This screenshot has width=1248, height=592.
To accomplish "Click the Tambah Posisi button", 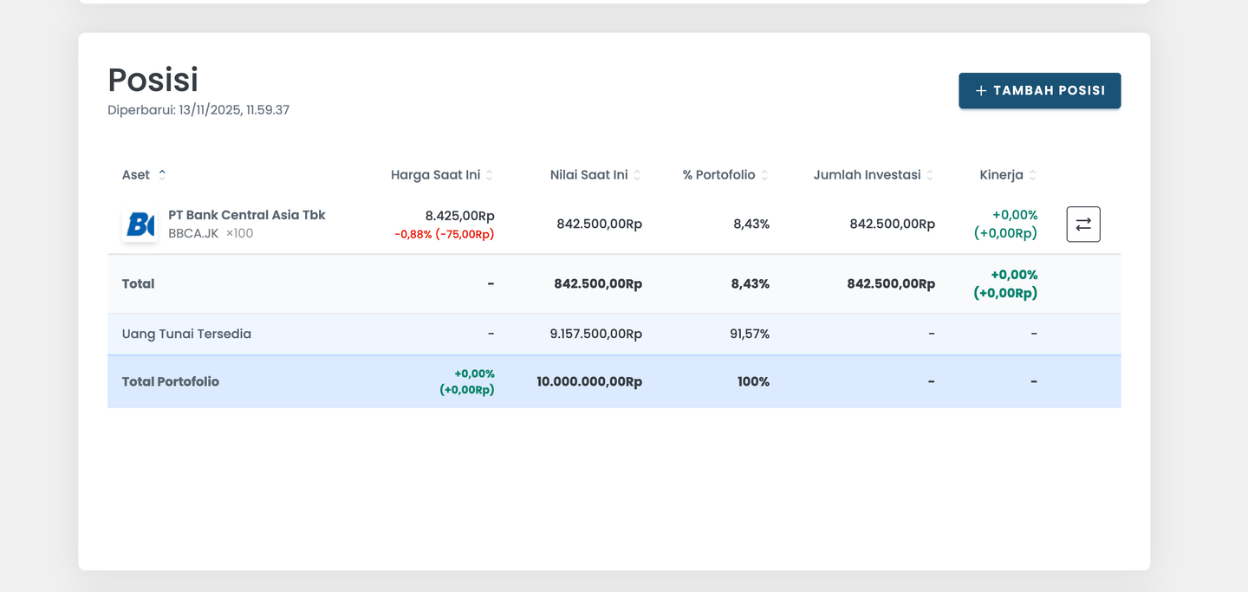I will [x=1039, y=91].
